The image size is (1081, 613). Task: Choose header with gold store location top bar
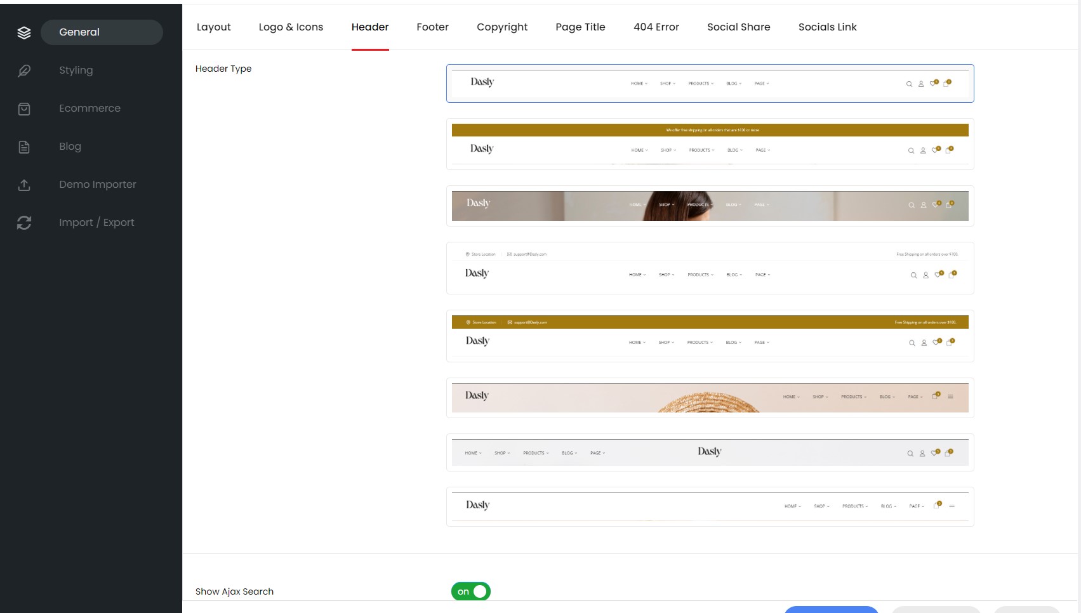tap(710, 336)
